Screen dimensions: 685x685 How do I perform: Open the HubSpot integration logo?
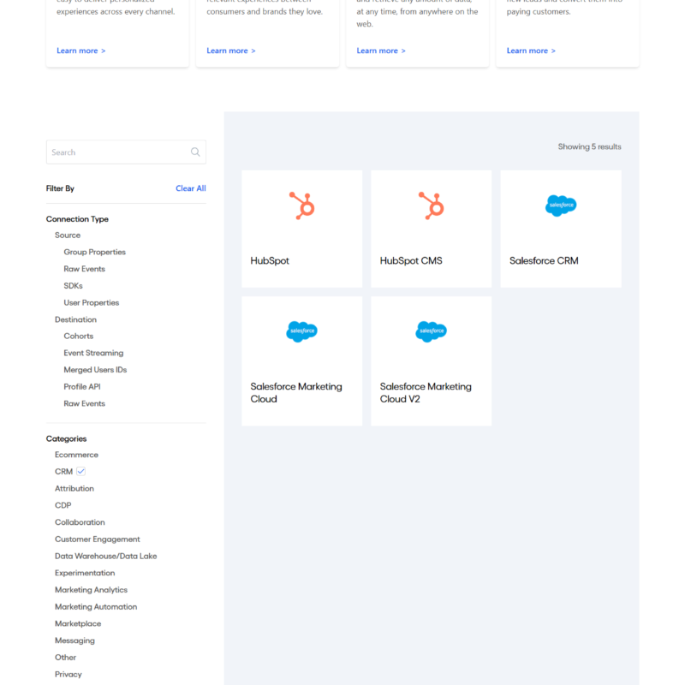pyautogui.click(x=301, y=205)
